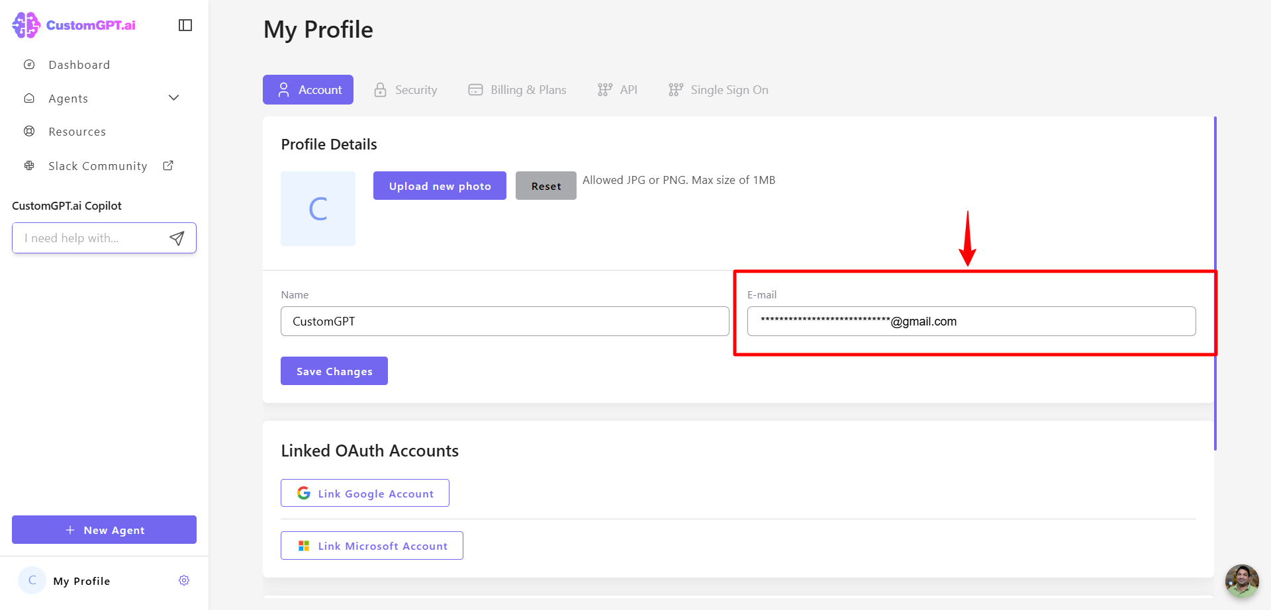Click the Slack Community globe icon

tap(29, 165)
